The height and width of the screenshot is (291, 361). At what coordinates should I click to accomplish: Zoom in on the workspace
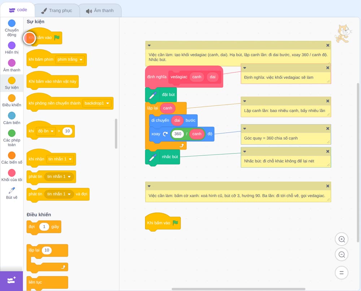point(342,239)
